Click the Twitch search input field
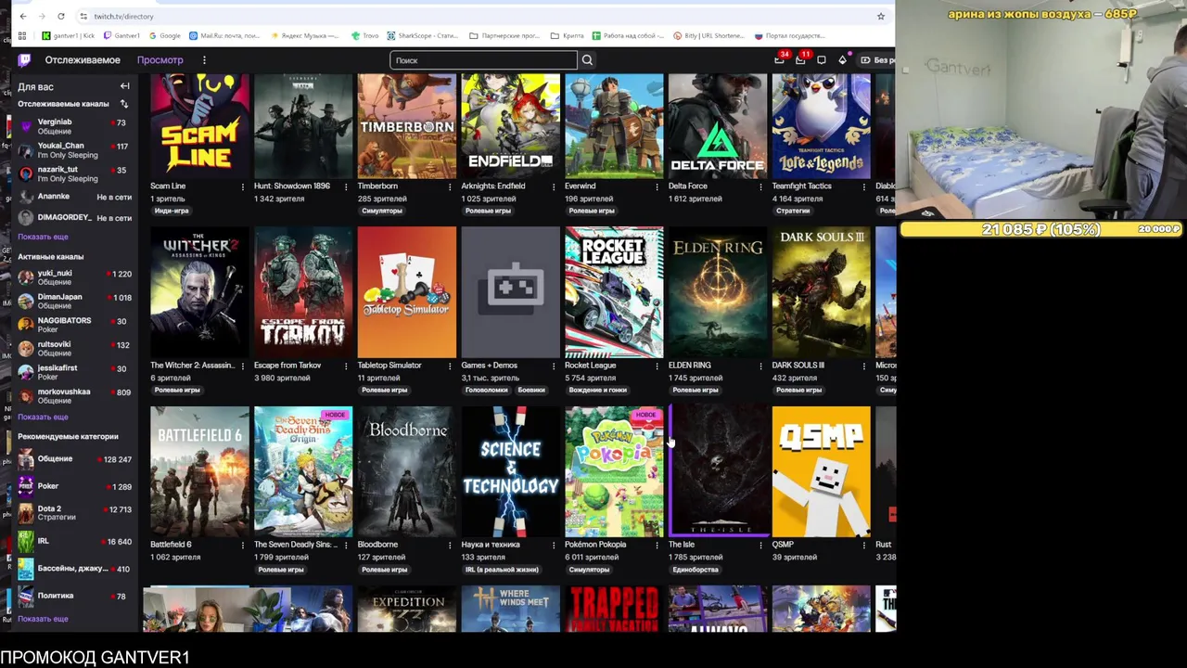Image resolution: width=1187 pixels, height=668 pixels. coord(483,60)
